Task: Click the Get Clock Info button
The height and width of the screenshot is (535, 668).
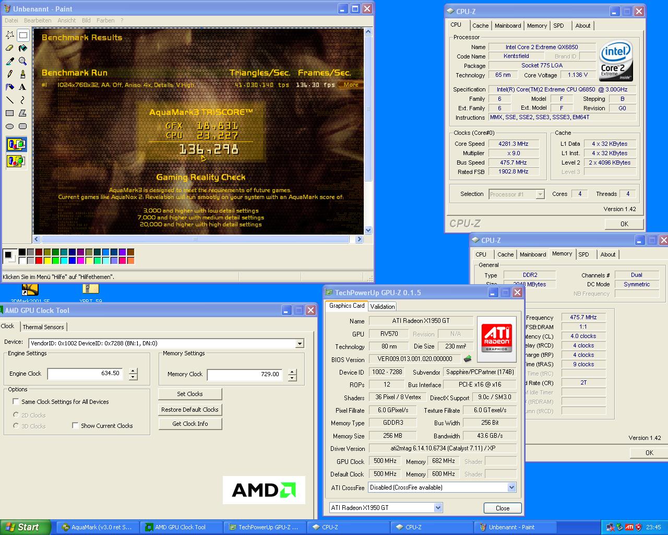Action: pos(190,424)
